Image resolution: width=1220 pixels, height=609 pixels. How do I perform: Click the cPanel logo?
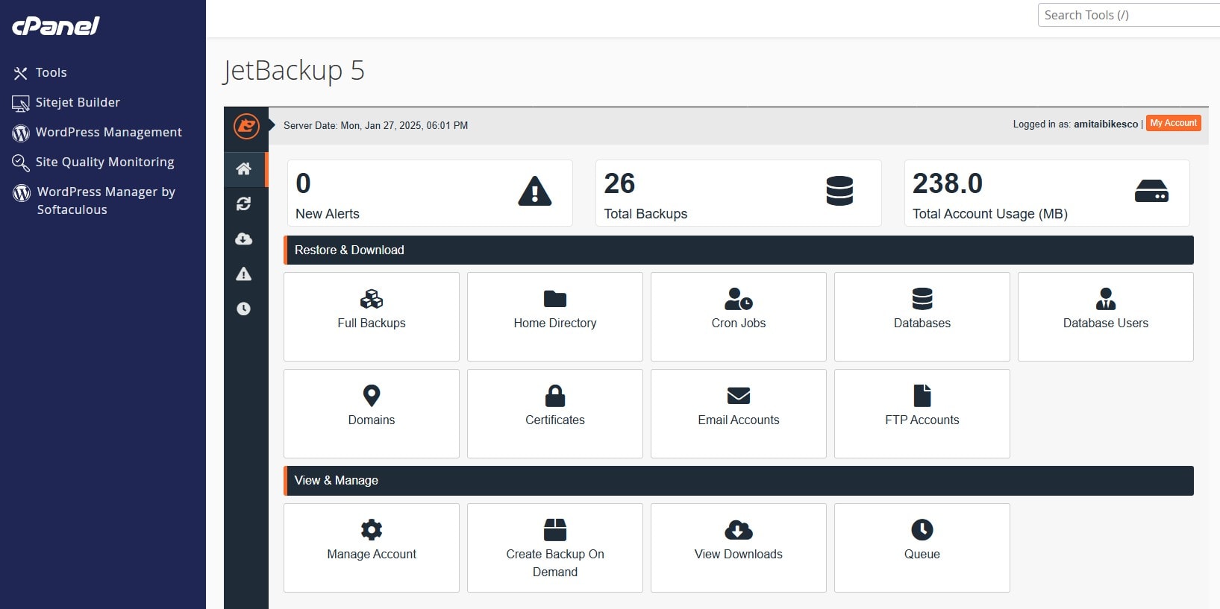click(56, 26)
